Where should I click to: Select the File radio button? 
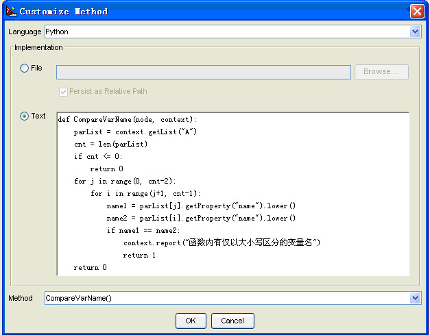pyautogui.click(x=24, y=68)
